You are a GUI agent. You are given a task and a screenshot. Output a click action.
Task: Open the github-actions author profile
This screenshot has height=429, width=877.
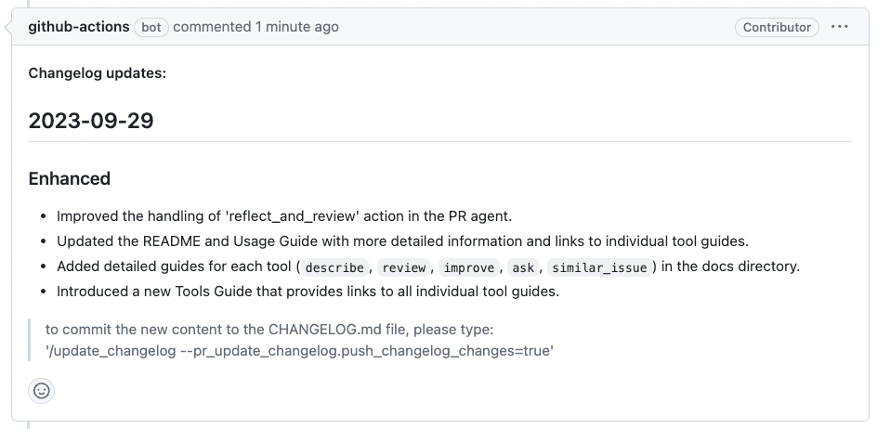coord(79,27)
